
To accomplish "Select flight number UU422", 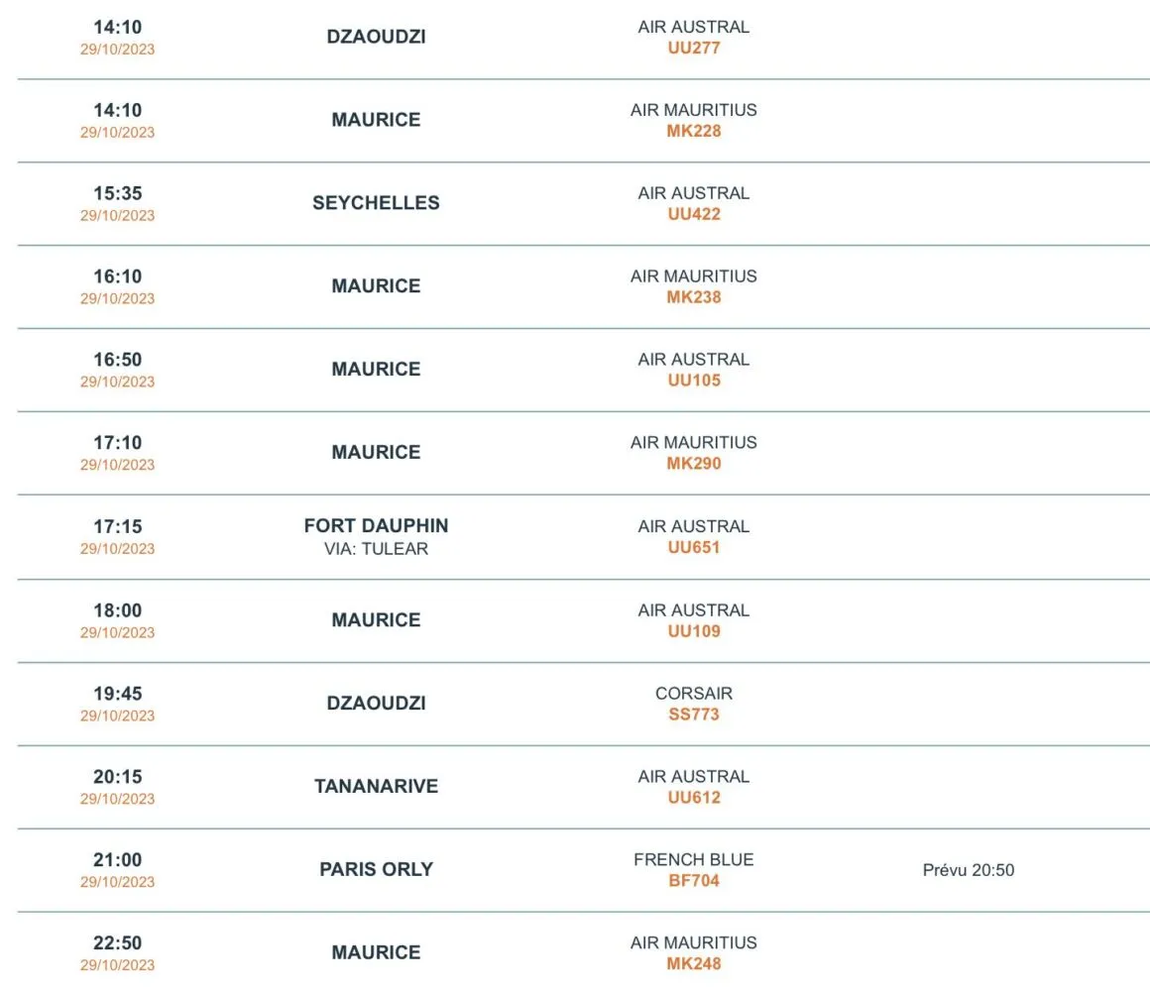I will [x=693, y=214].
